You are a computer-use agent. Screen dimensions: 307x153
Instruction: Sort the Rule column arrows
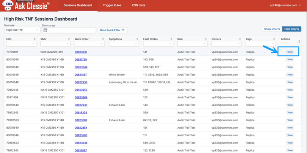[x=206, y=39]
